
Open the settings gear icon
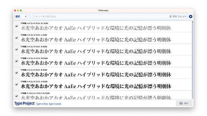(190, 16)
